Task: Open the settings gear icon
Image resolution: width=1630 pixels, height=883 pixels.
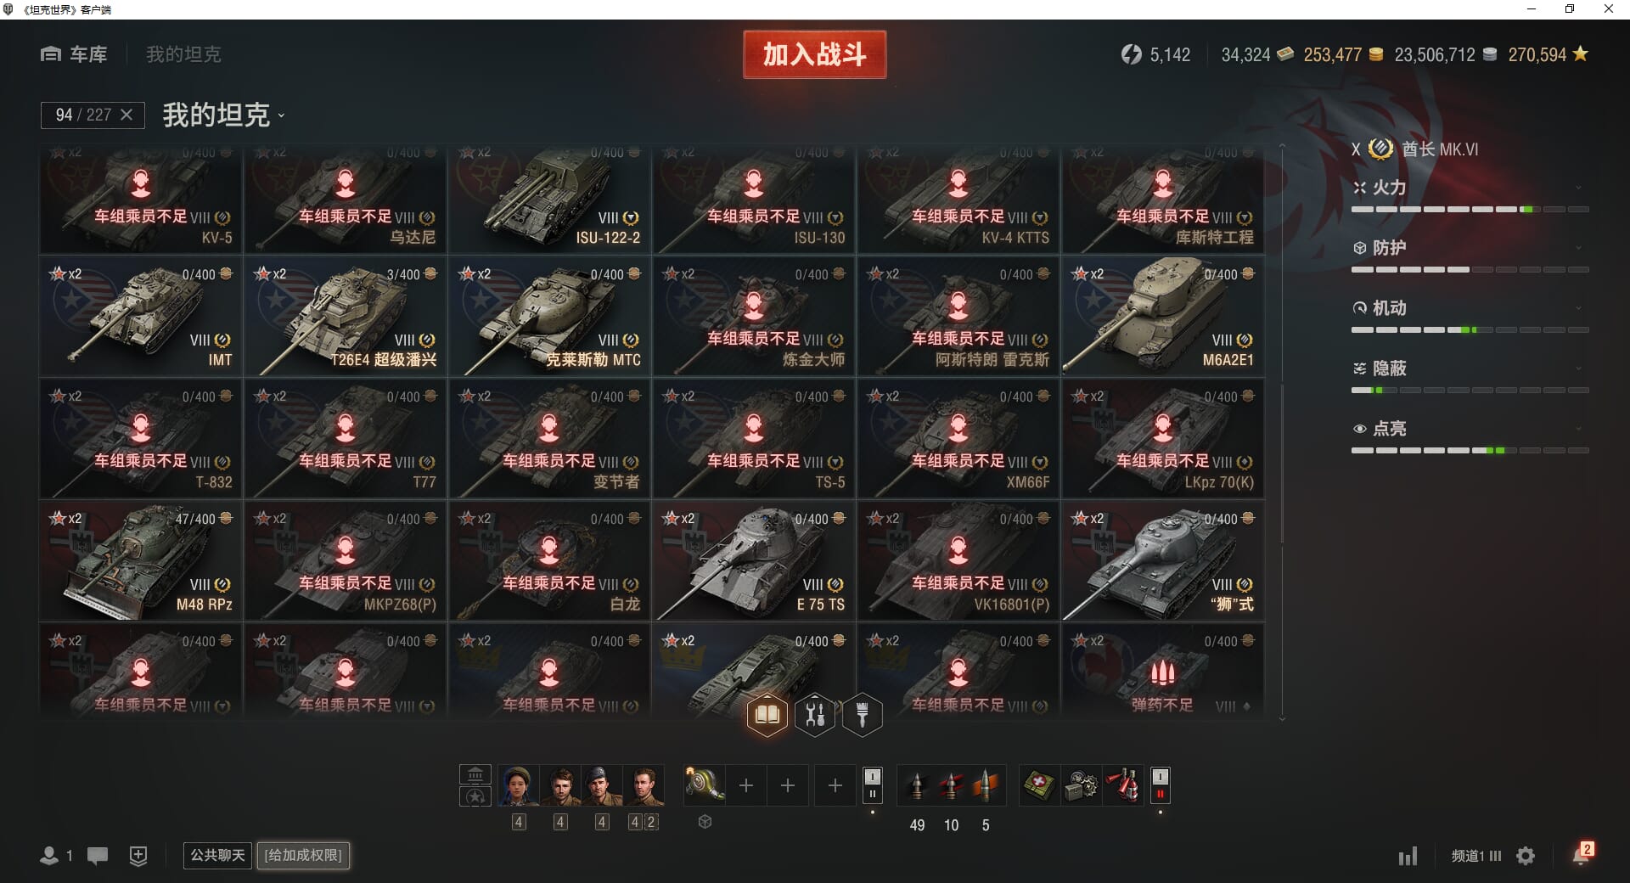Action: [x=1526, y=856]
